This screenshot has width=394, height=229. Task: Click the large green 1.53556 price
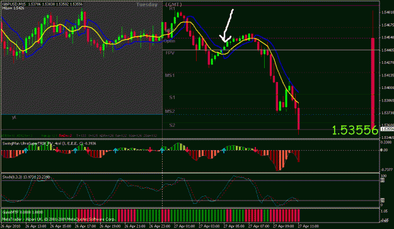click(x=355, y=131)
